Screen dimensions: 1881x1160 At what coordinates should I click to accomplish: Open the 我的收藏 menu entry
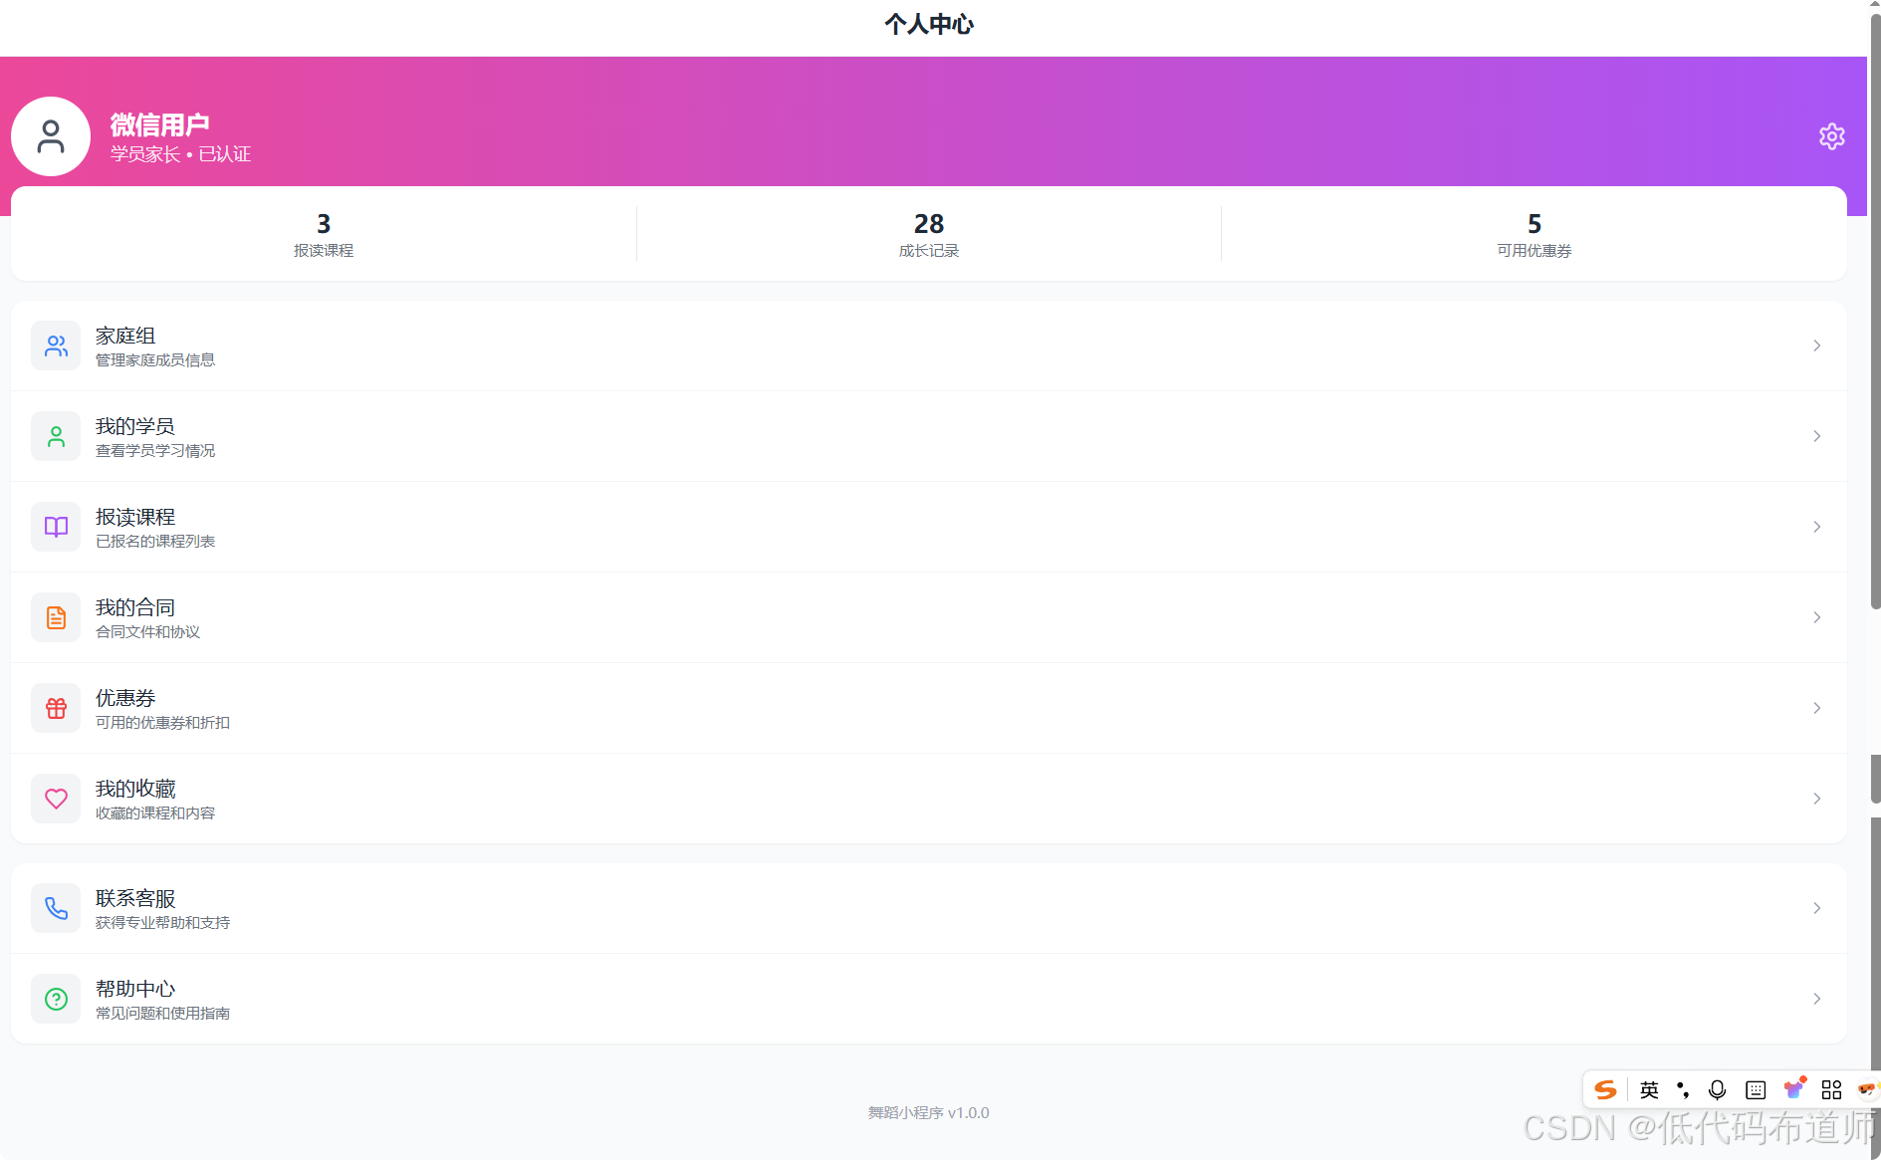click(x=928, y=799)
